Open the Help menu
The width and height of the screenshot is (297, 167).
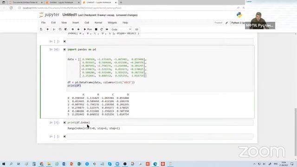pos(125,23)
